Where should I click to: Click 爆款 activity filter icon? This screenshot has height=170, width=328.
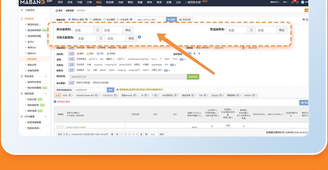[x=78, y=54]
